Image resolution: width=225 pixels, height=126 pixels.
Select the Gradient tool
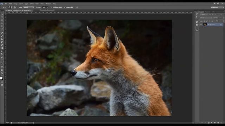2,48
